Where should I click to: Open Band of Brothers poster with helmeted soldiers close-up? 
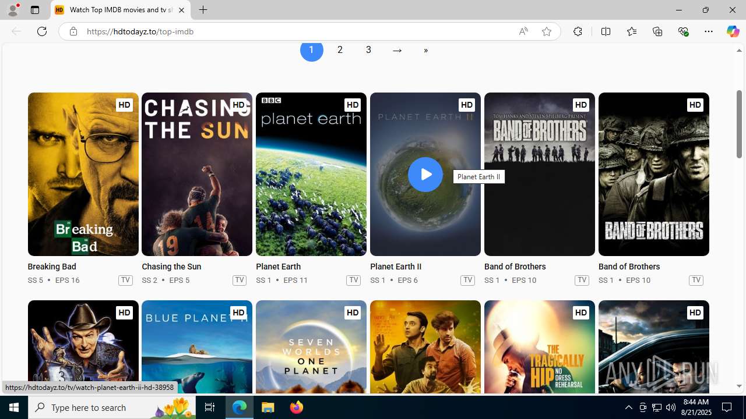[x=653, y=174]
